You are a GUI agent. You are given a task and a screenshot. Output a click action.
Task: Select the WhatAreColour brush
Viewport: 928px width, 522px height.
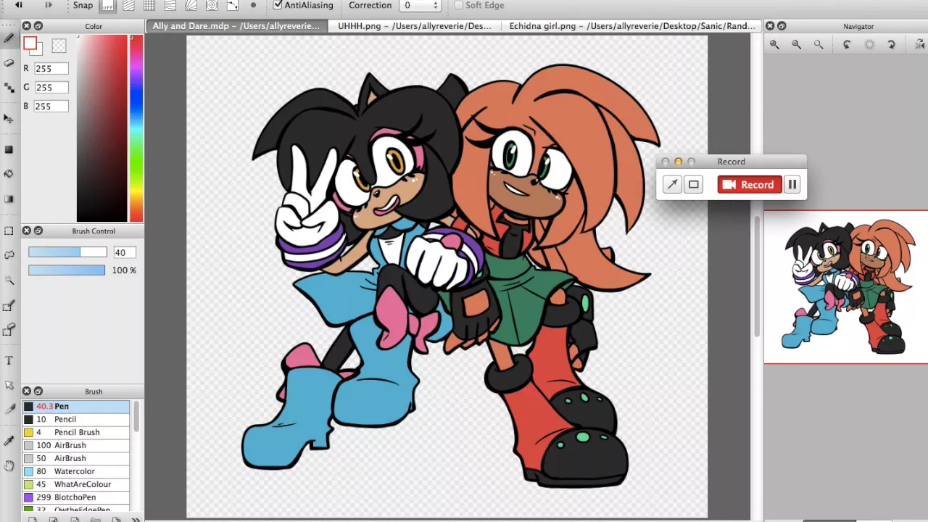[75, 485]
